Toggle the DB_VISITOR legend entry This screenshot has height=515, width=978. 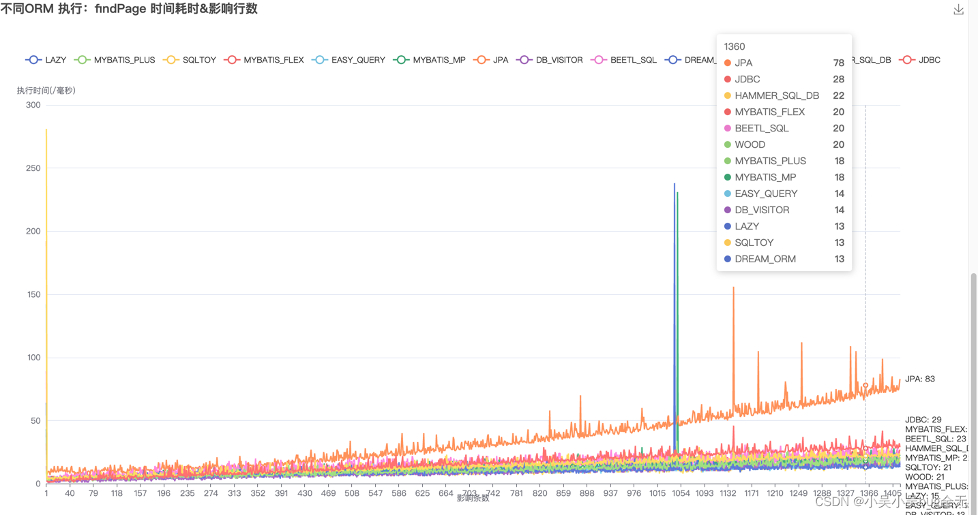[x=550, y=60]
